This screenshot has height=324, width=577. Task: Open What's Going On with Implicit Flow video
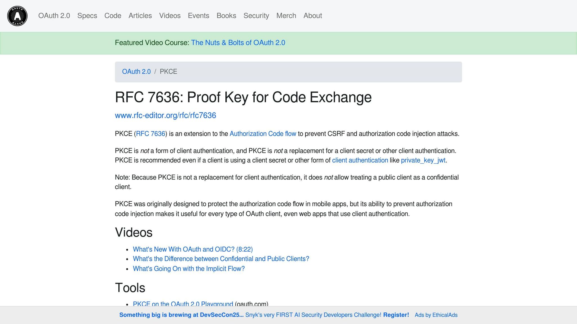click(x=188, y=269)
